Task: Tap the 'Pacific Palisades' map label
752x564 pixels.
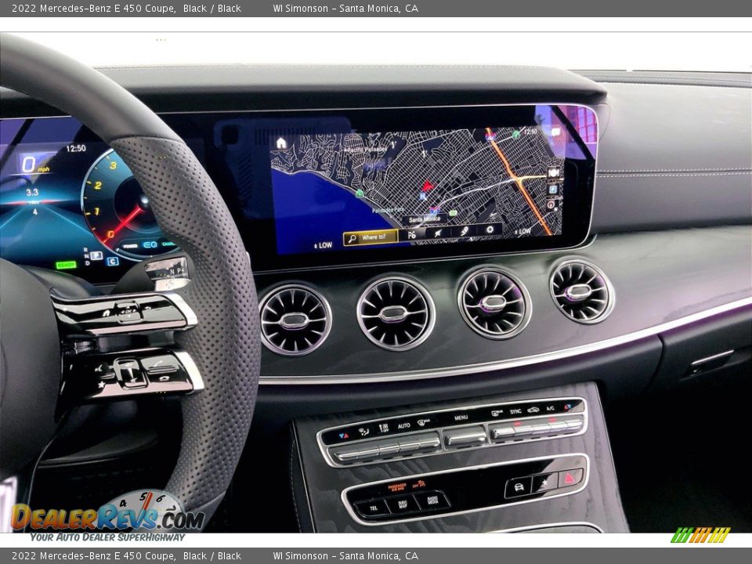Action: point(367,150)
